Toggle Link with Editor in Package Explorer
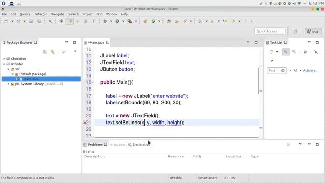325x183 pixels. pos(53,52)
